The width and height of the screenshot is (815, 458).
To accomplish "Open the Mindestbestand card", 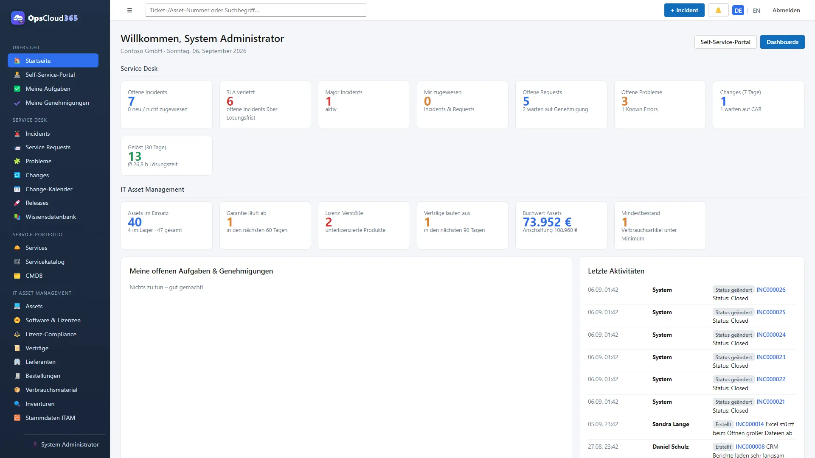I will pyautogui.click(x=660, y=226).
